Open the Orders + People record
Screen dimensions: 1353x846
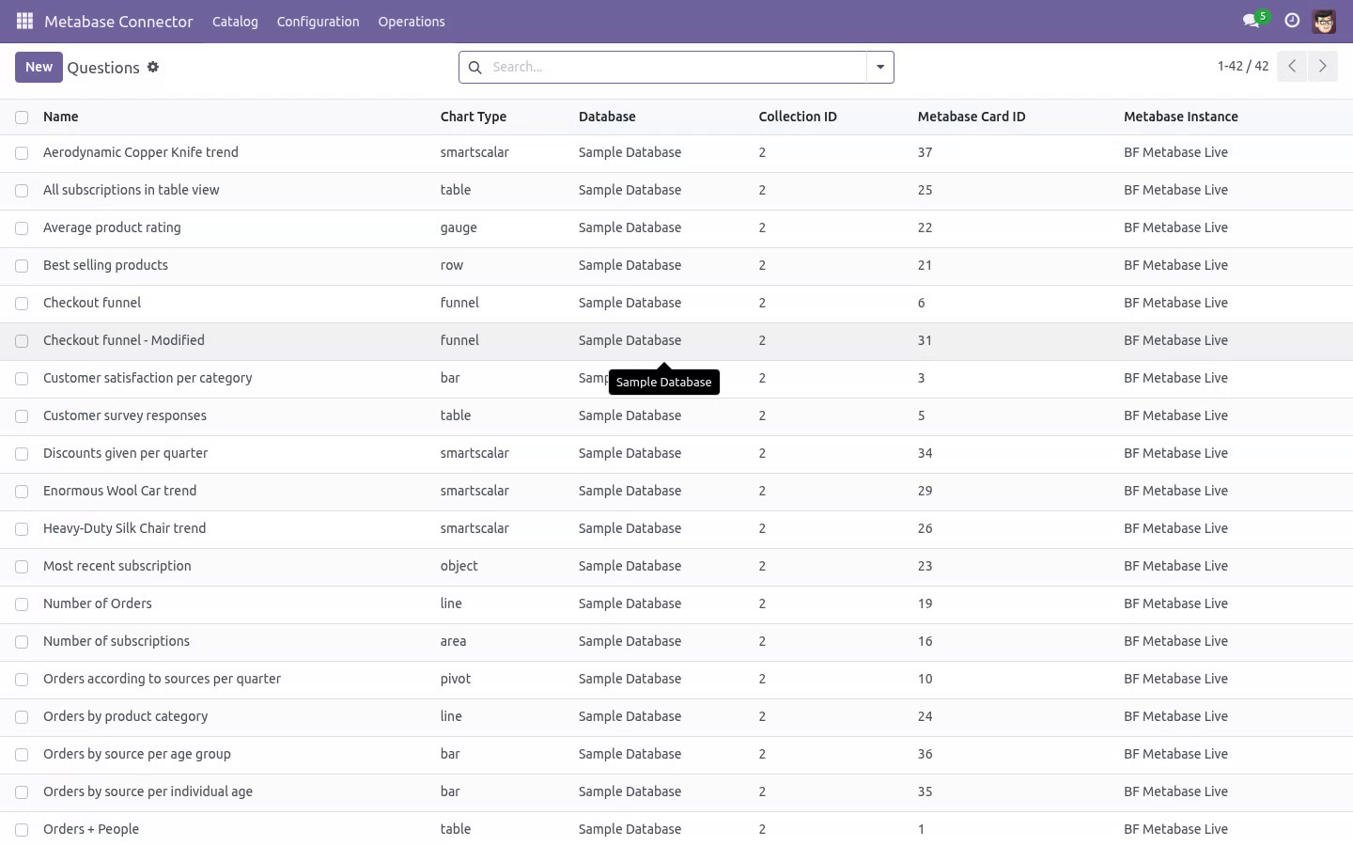click(91, 829)
